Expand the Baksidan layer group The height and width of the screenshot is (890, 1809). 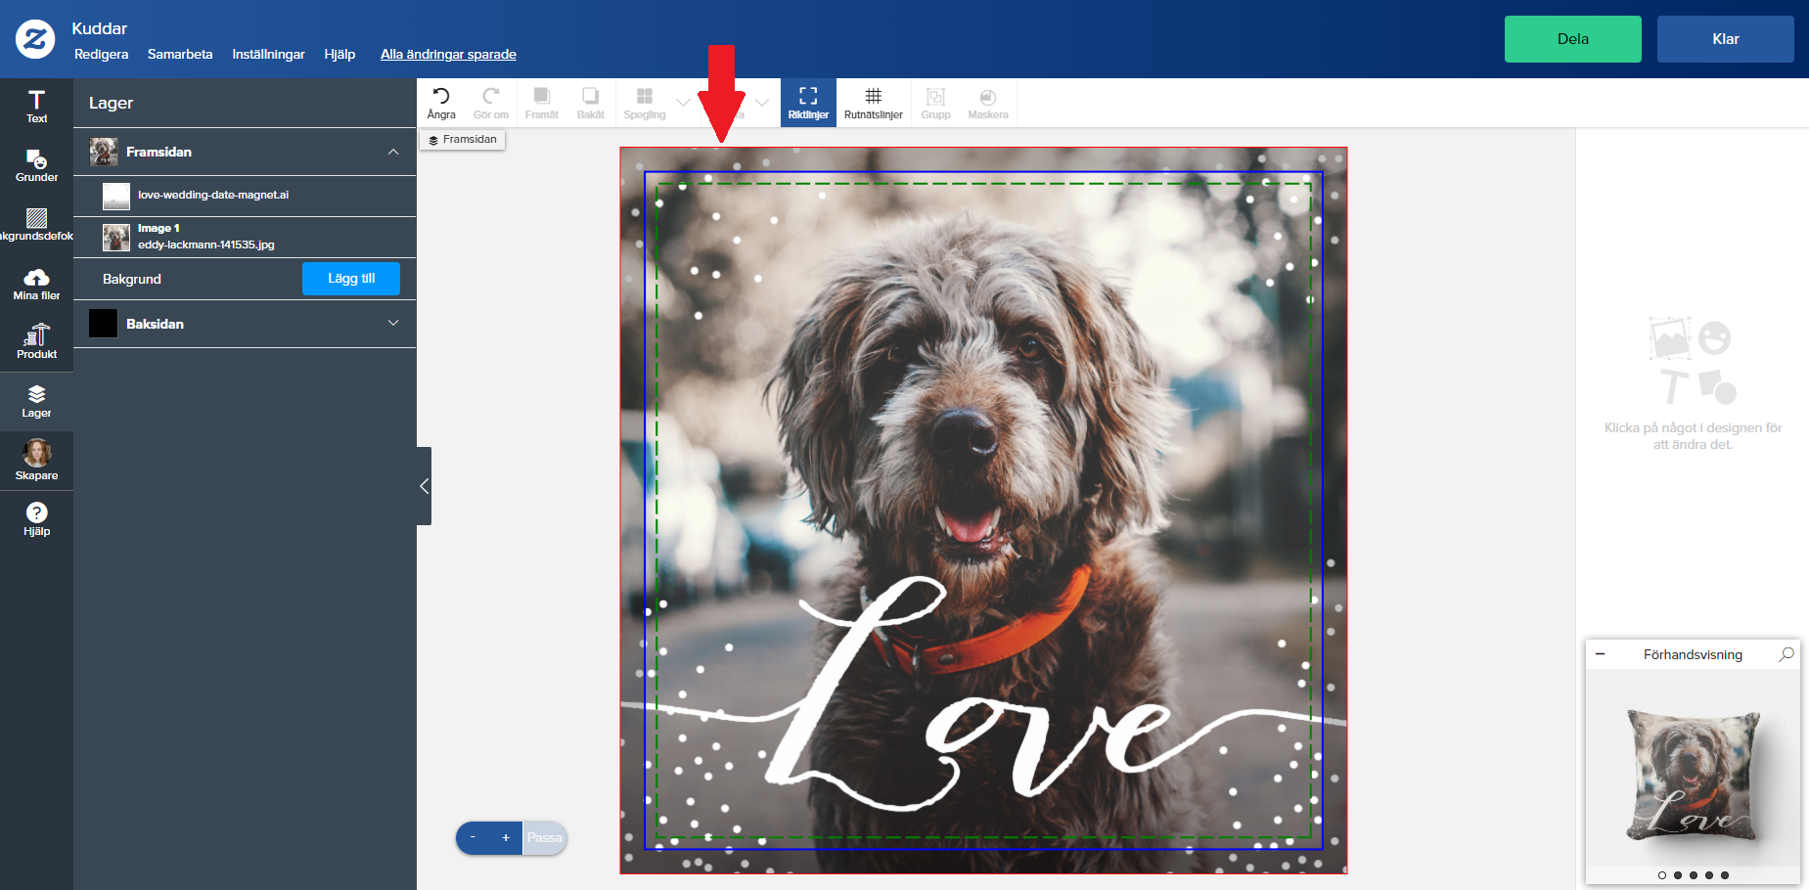393,323
